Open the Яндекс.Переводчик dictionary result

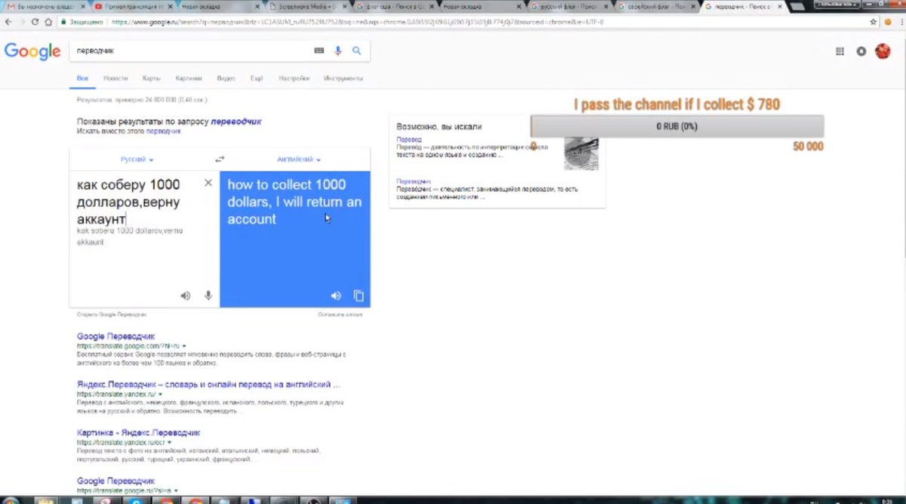tap(208, 384)
